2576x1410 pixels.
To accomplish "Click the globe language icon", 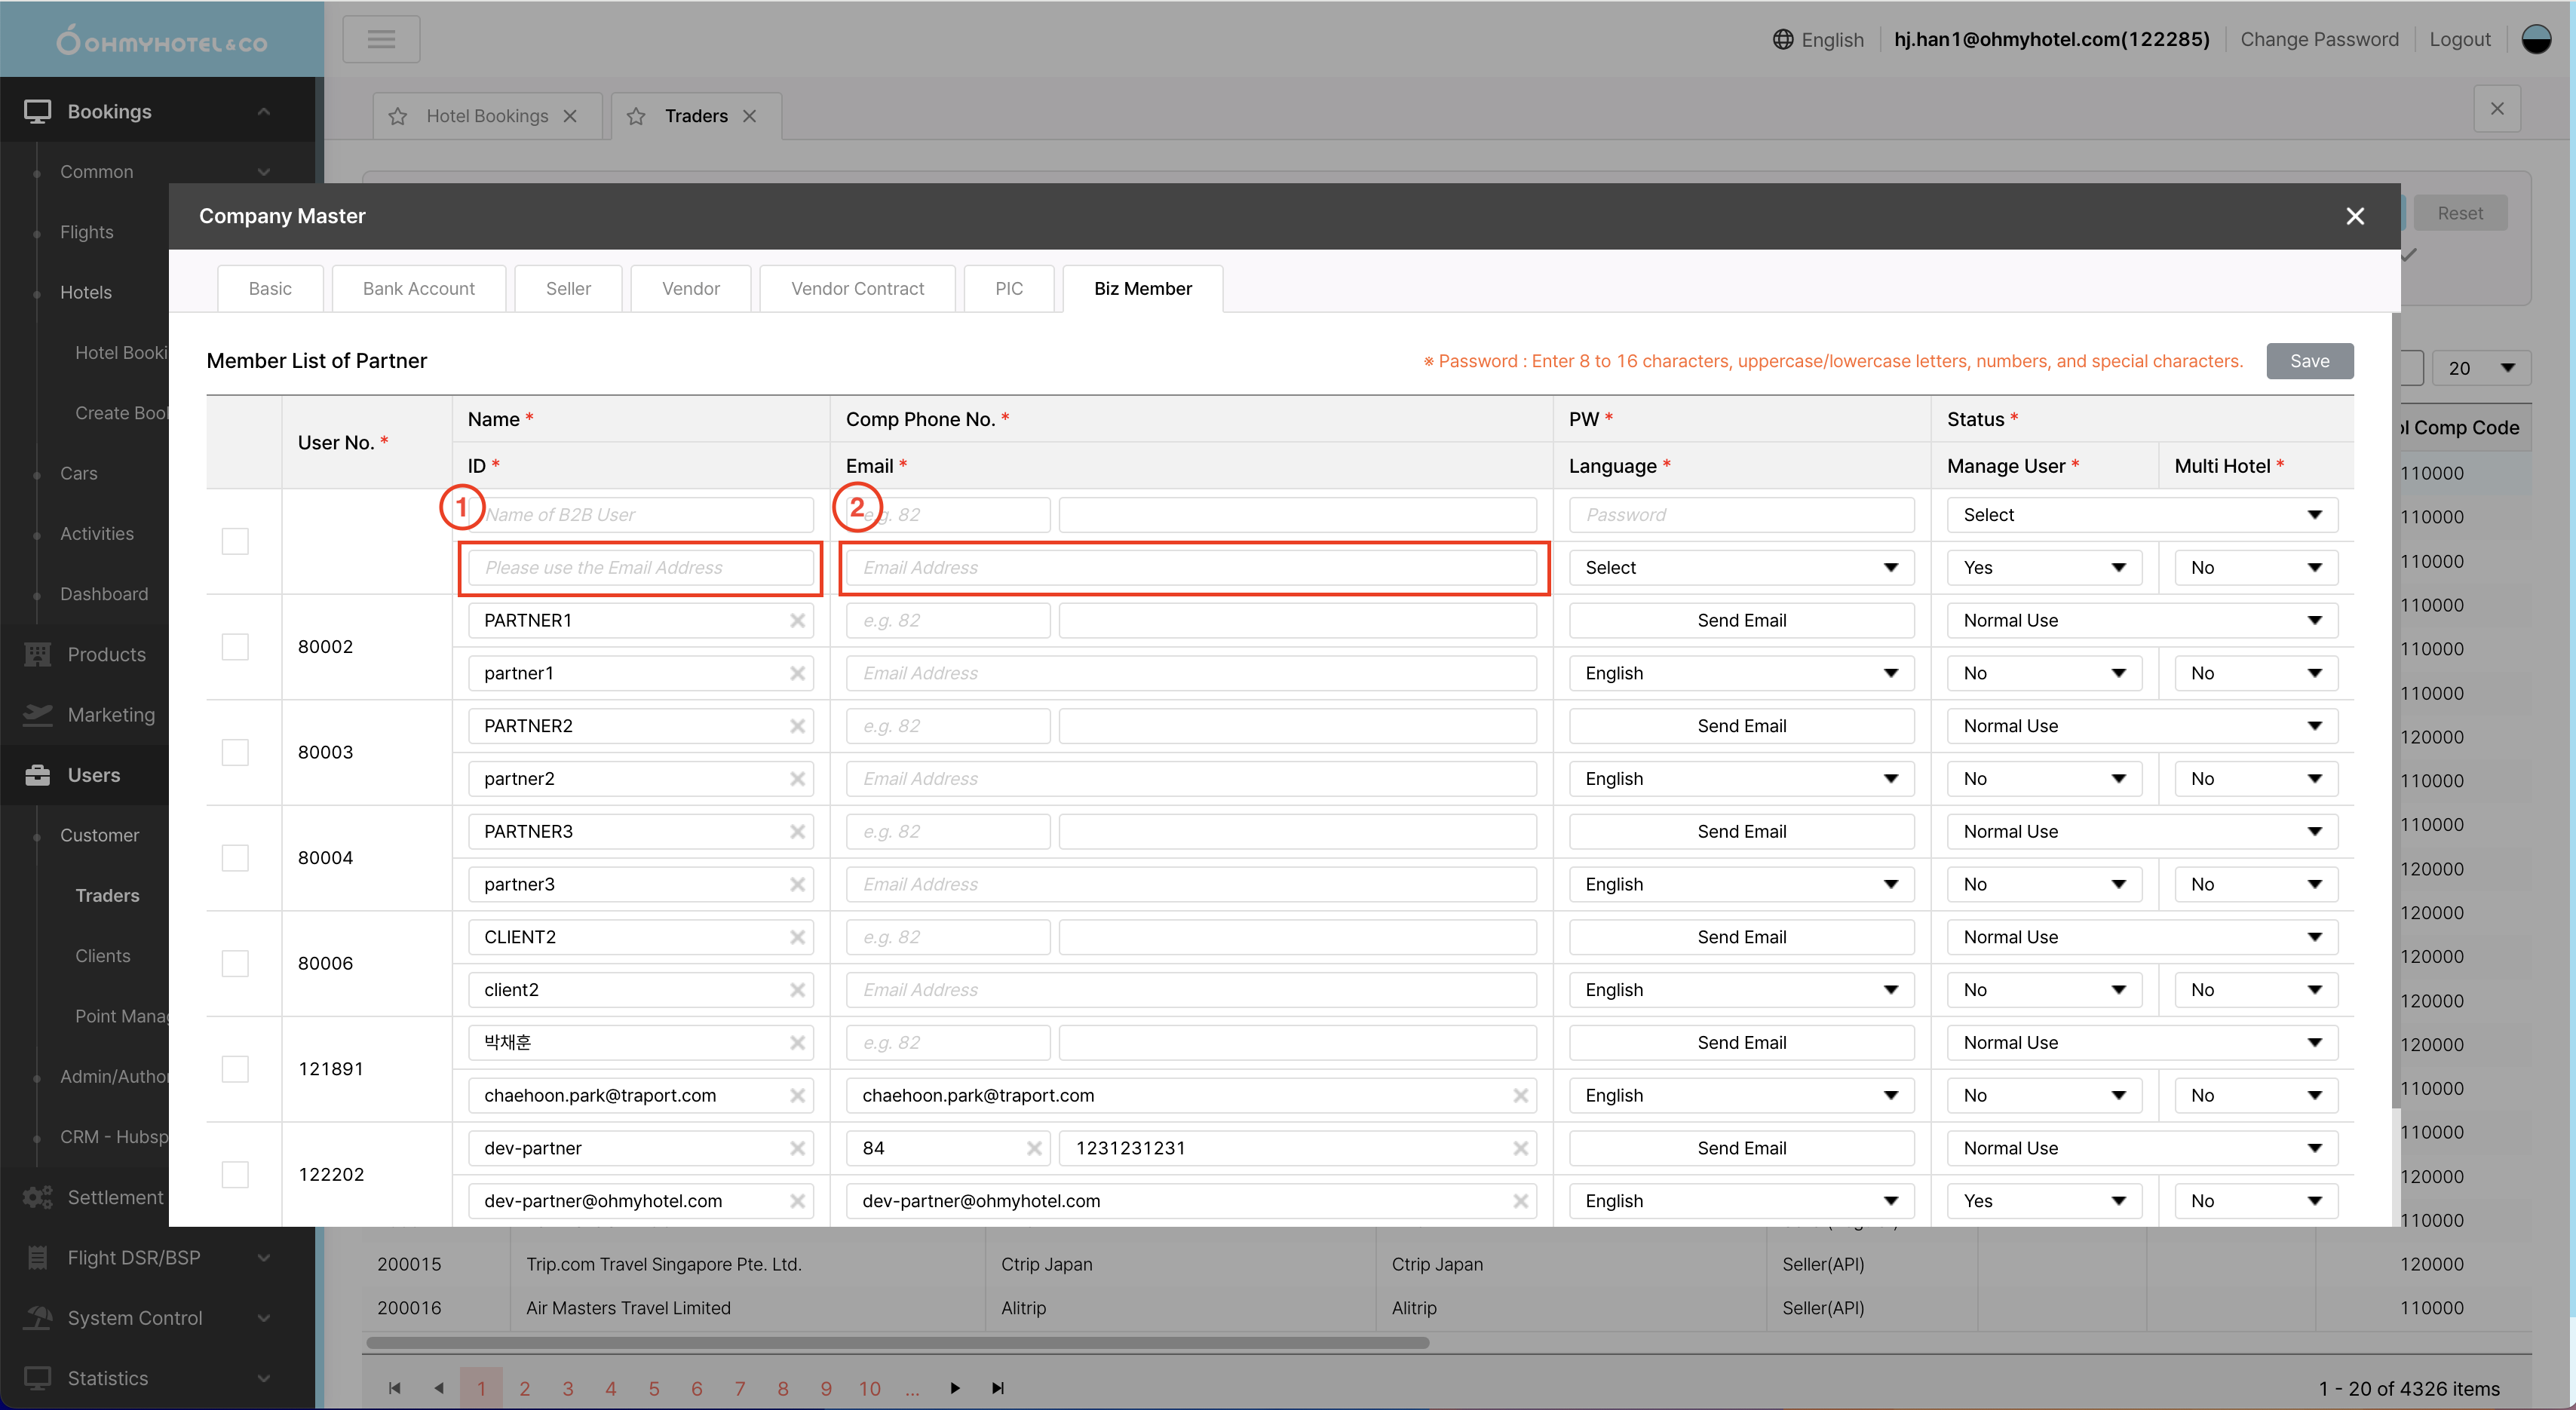I will (x=1783, y=39).
